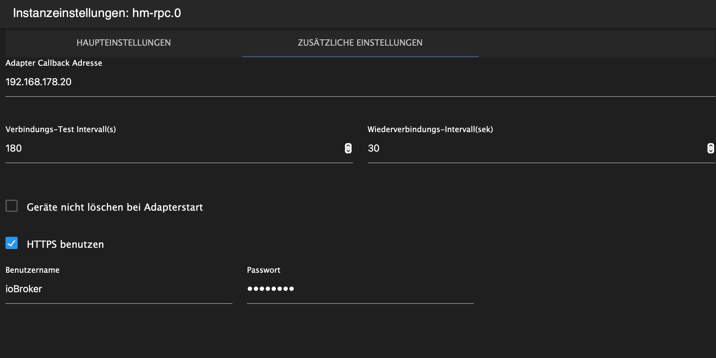This screenshot has width=716, height=358.
Task: Click the Instanzeinstellungen hm-rpc.0 title
Action: click(x=97, y=13)
